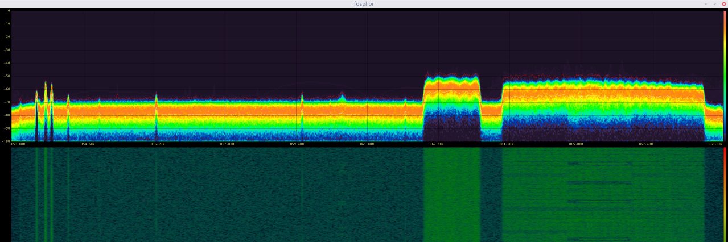Close the fosphor window
Viewport: 728px width, 242px height.
point(723,3)
